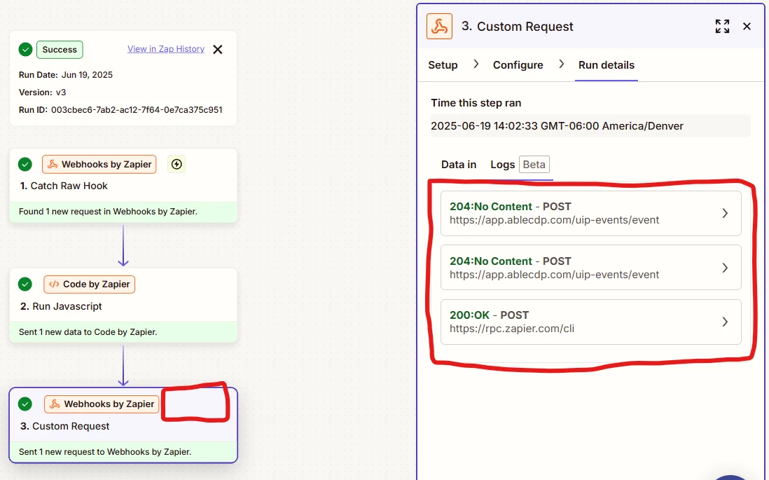Image resolution: width=769 pixels, height=480 pixels.
Task: Expand the 200:OK rpc.zapier.com log entry
Action: point(591,322)
